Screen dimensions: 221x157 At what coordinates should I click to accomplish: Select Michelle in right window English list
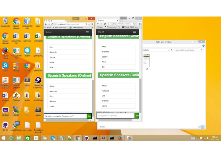click(x=118, y=52)
